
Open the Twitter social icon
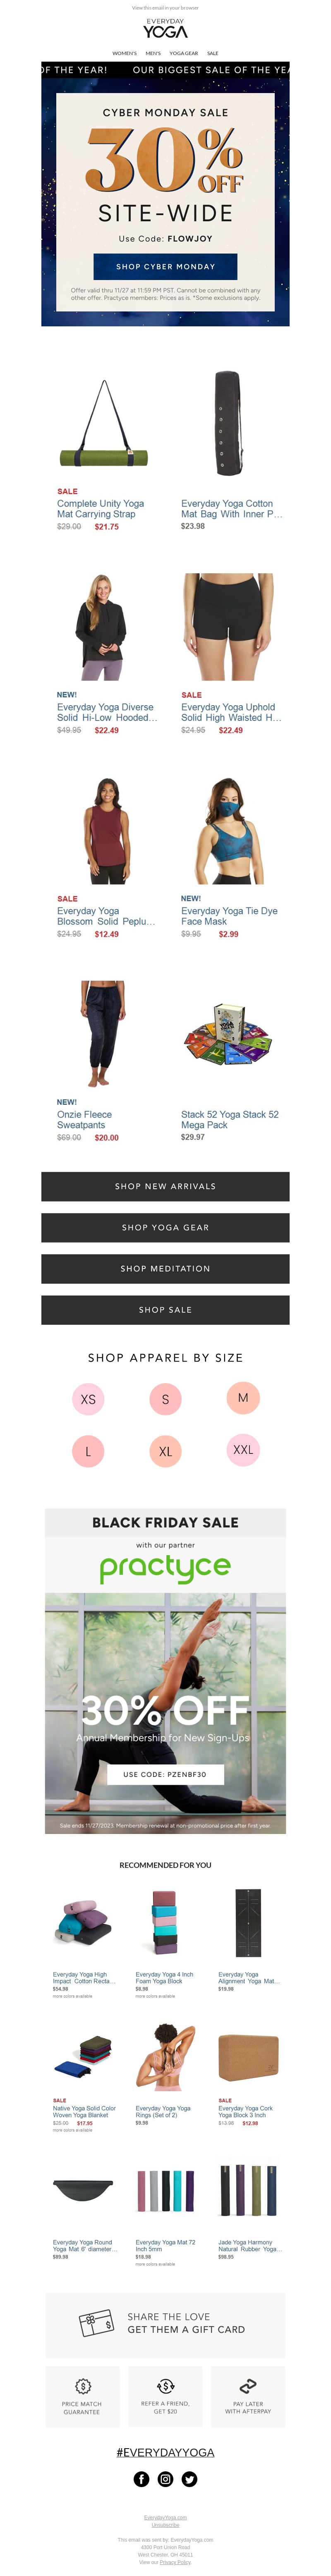pyautogui.click(x=189, y=2478)
